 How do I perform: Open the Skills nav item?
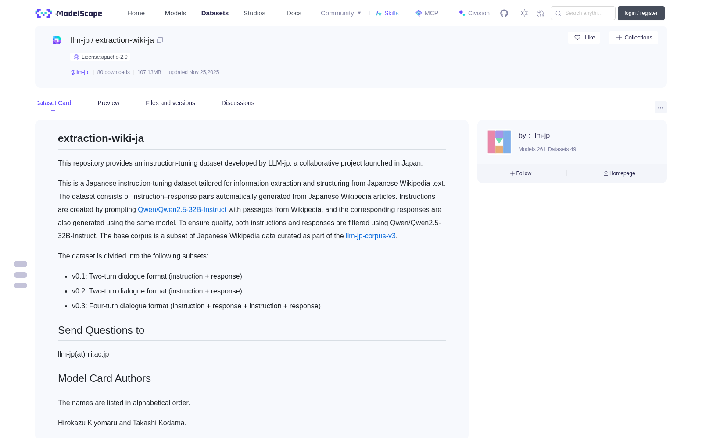[387, 13]
